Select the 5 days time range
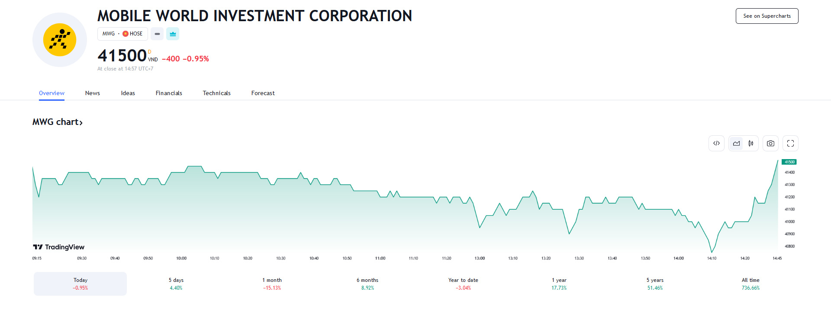Screen dimensions: 831x313 176,284
